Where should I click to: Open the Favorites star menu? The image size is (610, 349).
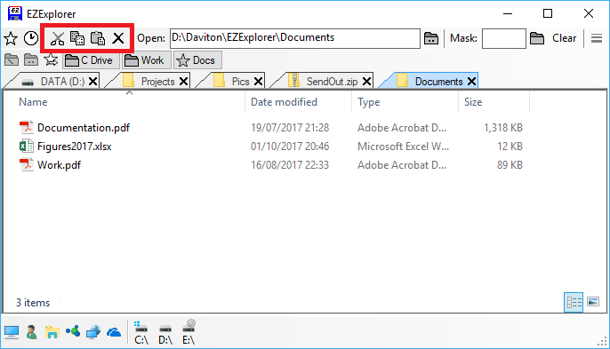coord(11,38)
